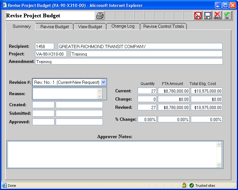Click the FTA Amount column header
The width and height of the screenshot is (238, 190).
[172, 84]
